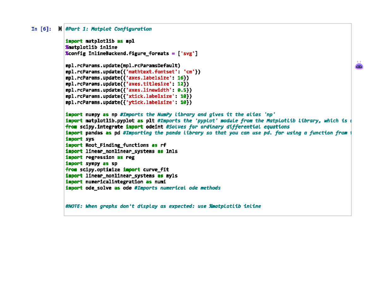Click the import pandas as pd statement

95,133
